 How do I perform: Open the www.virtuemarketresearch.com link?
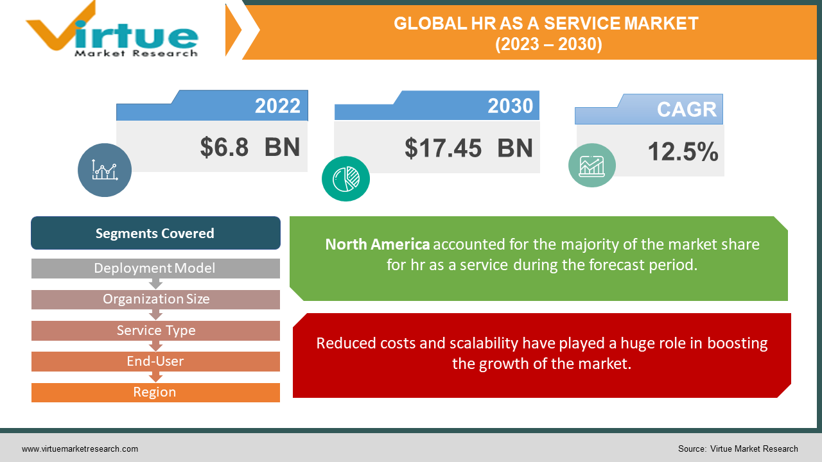[x=80, y=449]
